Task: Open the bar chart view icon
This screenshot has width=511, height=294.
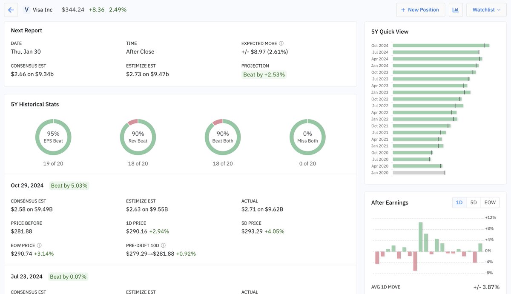Action: tap(456, 9)
